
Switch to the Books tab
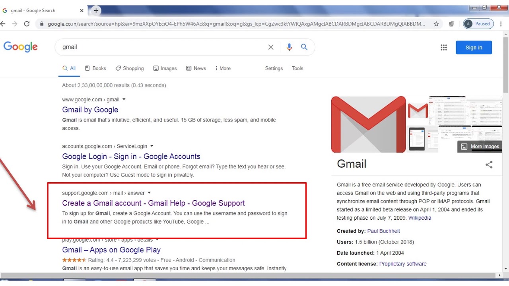(95, 68)
